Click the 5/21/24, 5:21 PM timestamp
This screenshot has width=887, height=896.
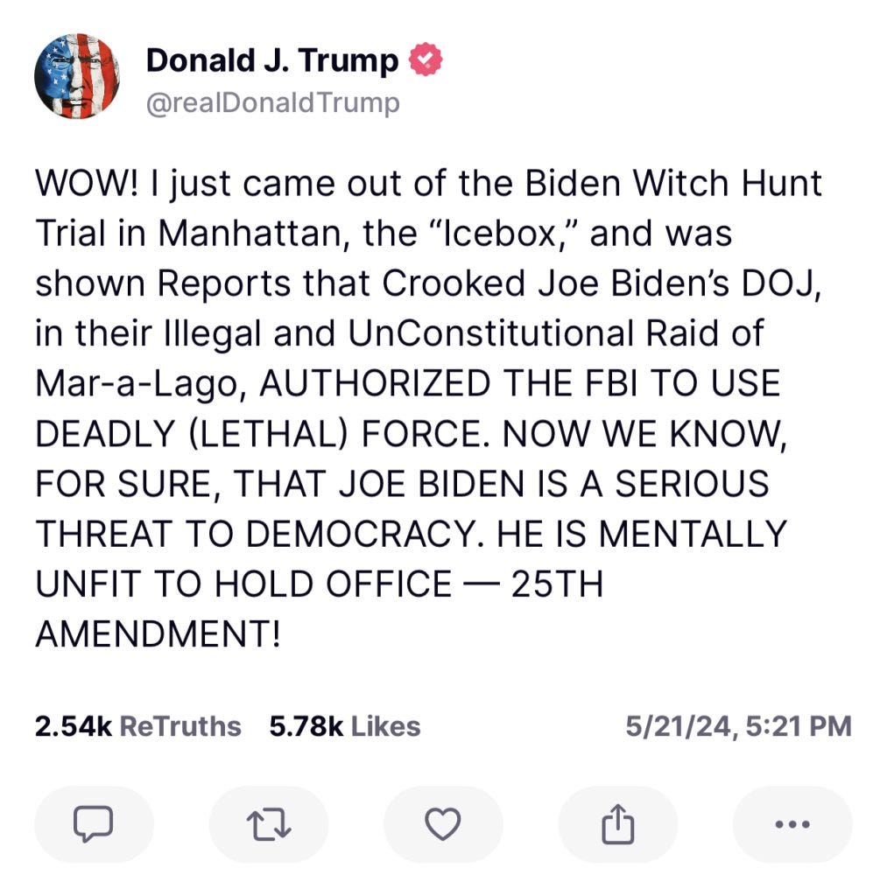click(x=738, y=726)
